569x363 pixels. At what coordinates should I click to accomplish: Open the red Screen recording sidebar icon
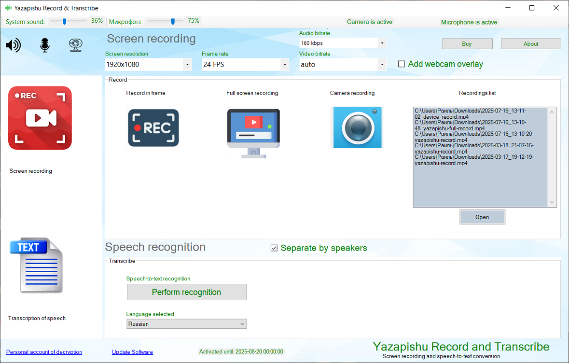pyautogui.click(x=40, y=118)
